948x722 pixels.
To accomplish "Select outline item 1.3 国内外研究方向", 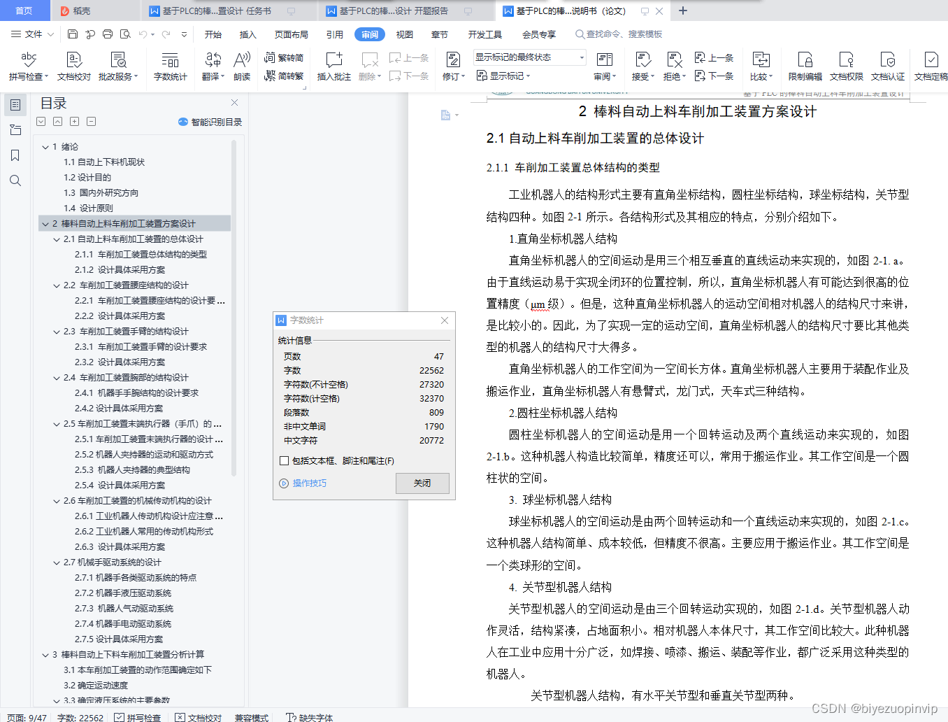I will (x=101, y=193).
